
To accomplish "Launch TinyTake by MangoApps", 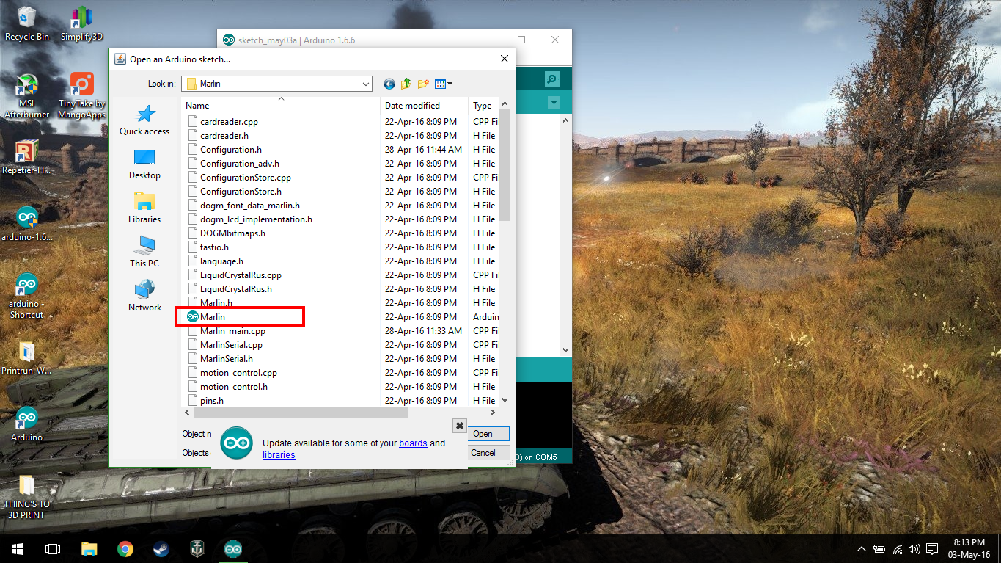I will coord(81,95).
